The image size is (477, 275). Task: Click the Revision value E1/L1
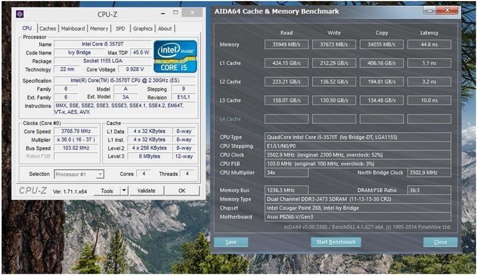pos(184,98)
